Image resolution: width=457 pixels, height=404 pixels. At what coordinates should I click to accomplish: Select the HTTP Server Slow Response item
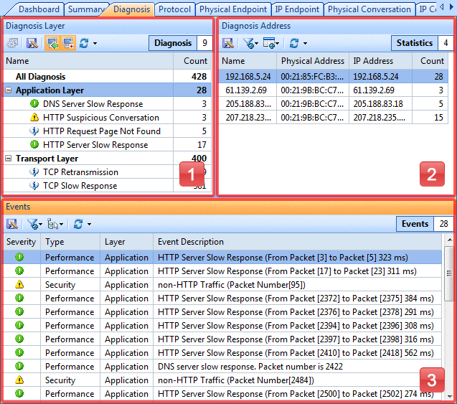95,145
